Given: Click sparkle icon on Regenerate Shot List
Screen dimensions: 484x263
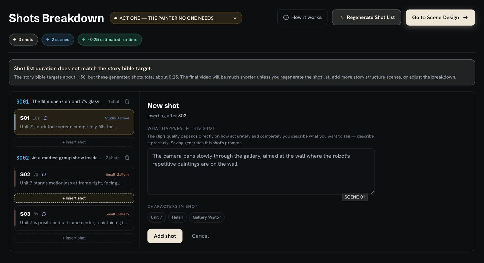Looking at the screenshot, I should pos(341,17).
